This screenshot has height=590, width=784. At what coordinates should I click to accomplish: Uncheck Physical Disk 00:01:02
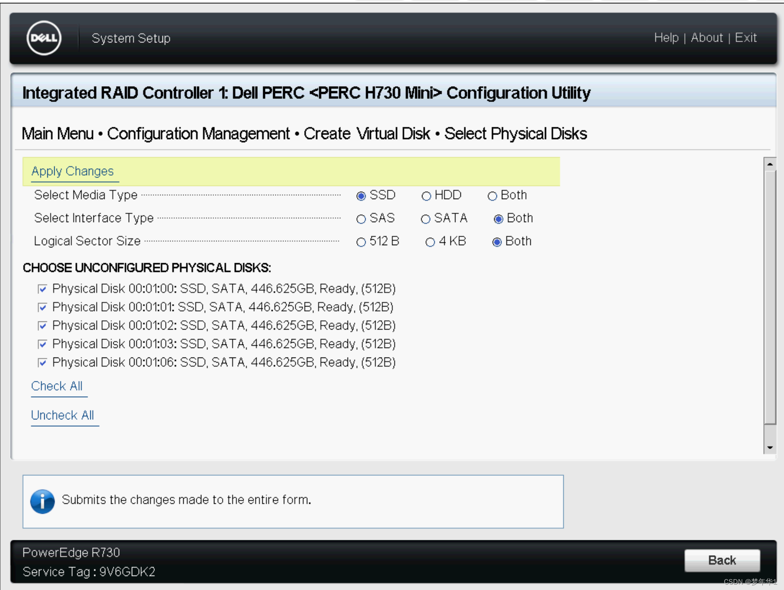pyautogui.click(x=42, y=326)
